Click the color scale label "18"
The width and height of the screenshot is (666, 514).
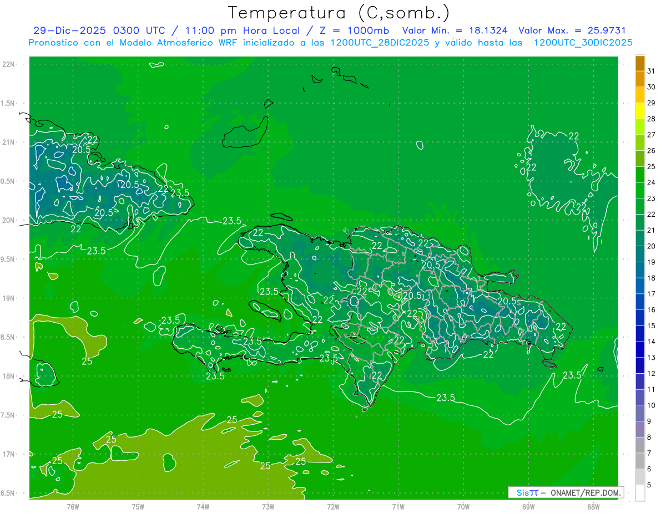tap(652, 278)
